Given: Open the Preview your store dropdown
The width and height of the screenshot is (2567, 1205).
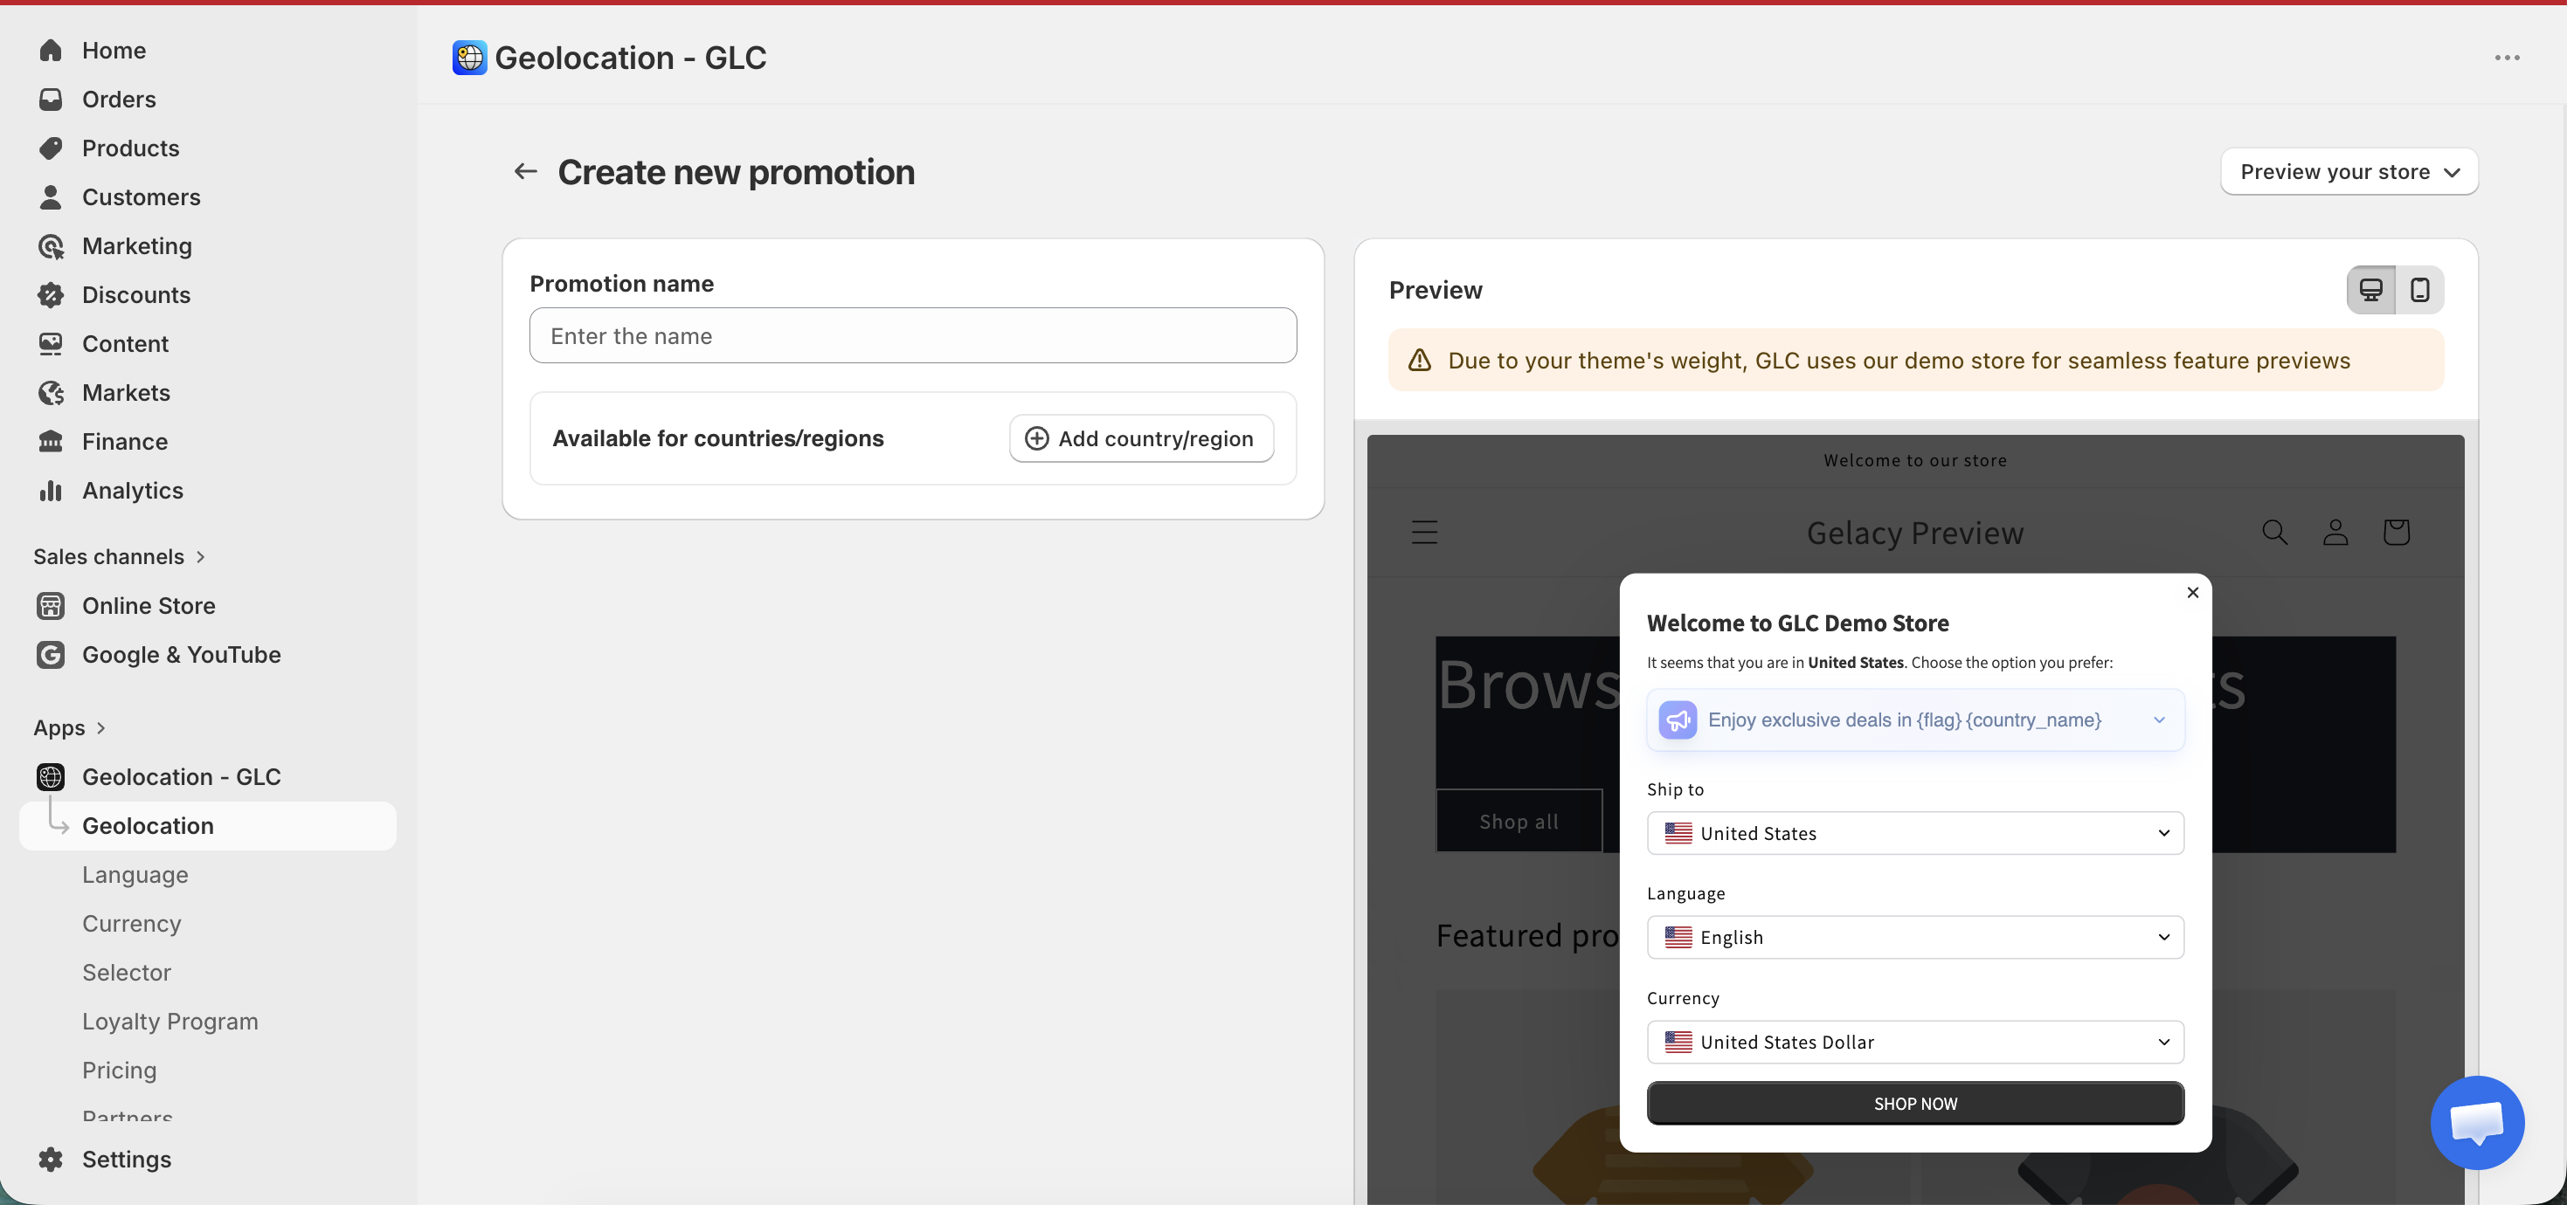Looking at the screenshot, I should tap(2349, 171).
